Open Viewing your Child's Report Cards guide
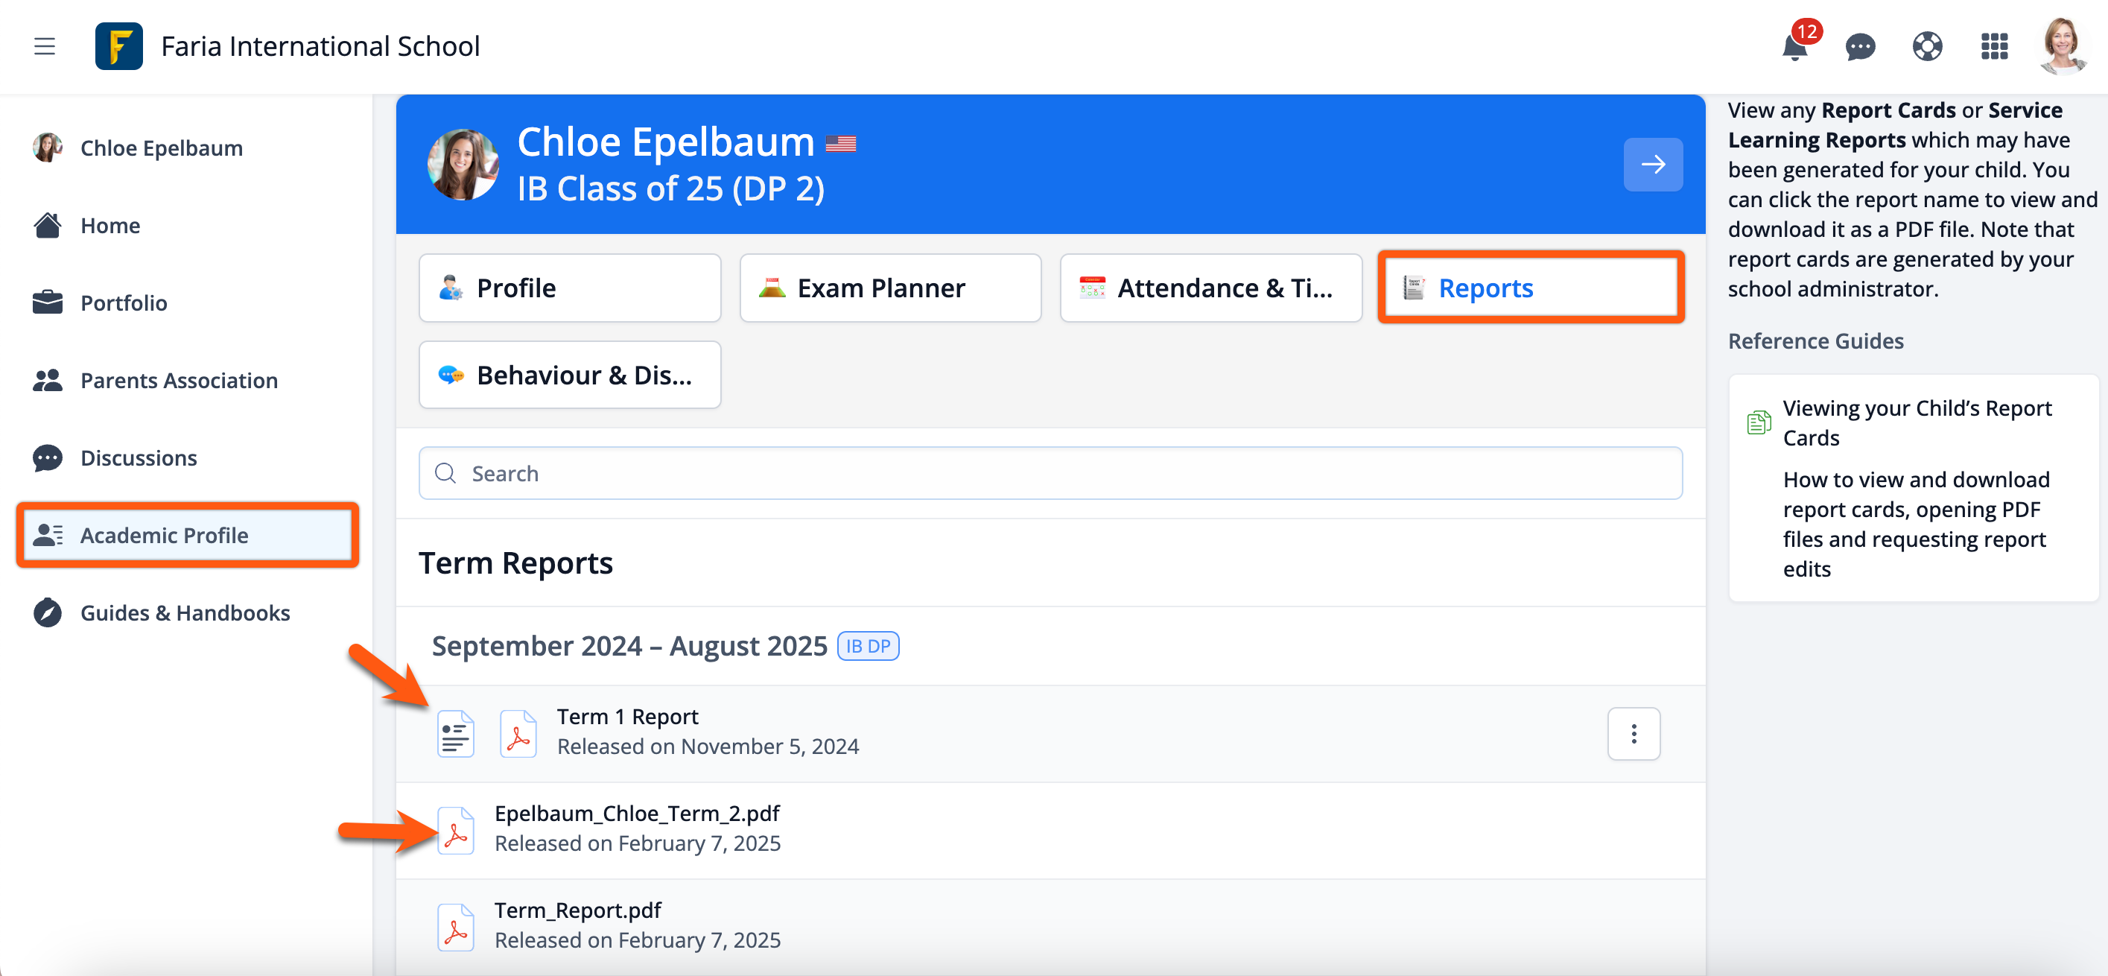 point(1917,422)
